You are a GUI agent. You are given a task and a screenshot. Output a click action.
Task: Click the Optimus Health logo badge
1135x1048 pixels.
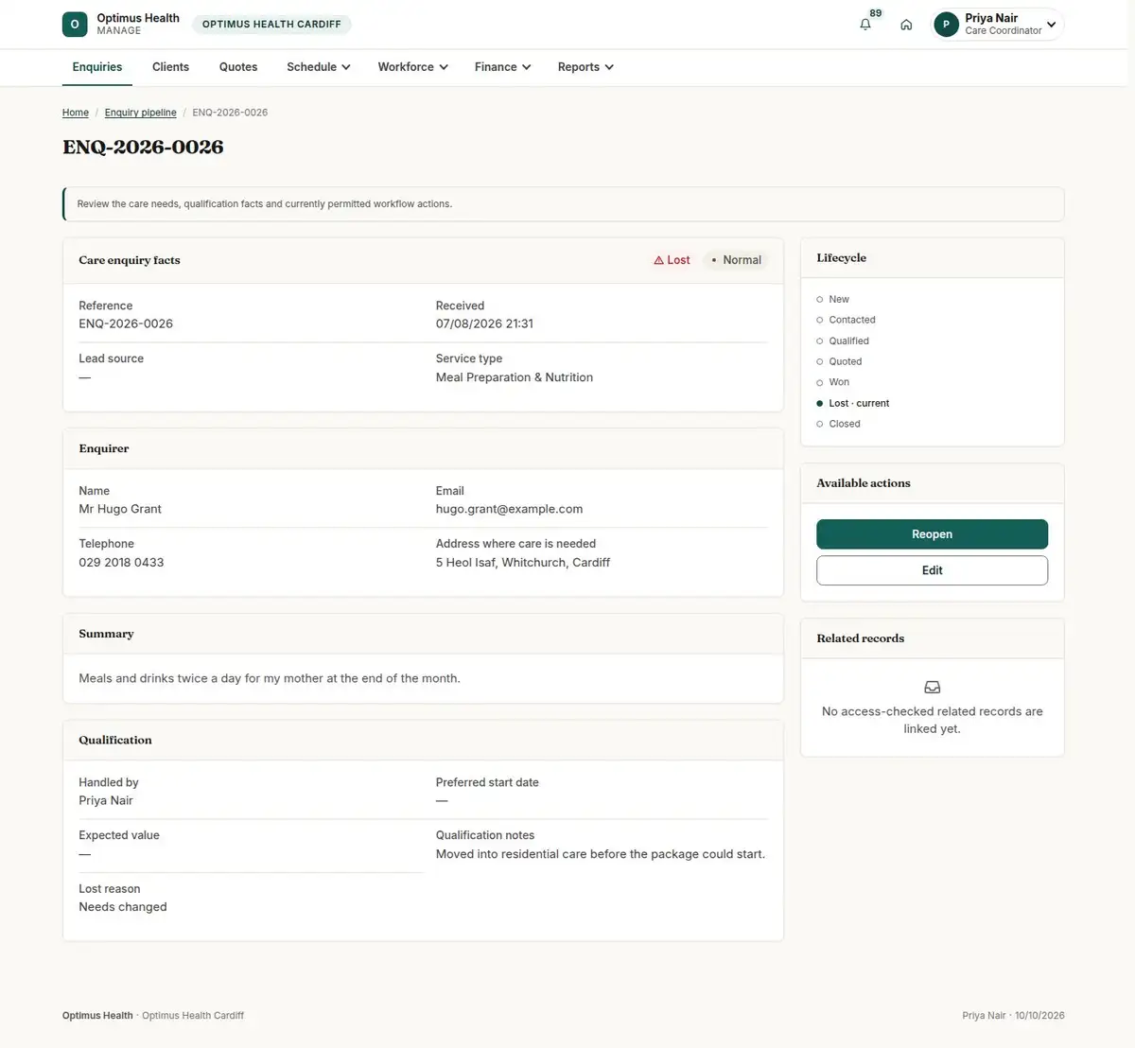coord(75,25)
